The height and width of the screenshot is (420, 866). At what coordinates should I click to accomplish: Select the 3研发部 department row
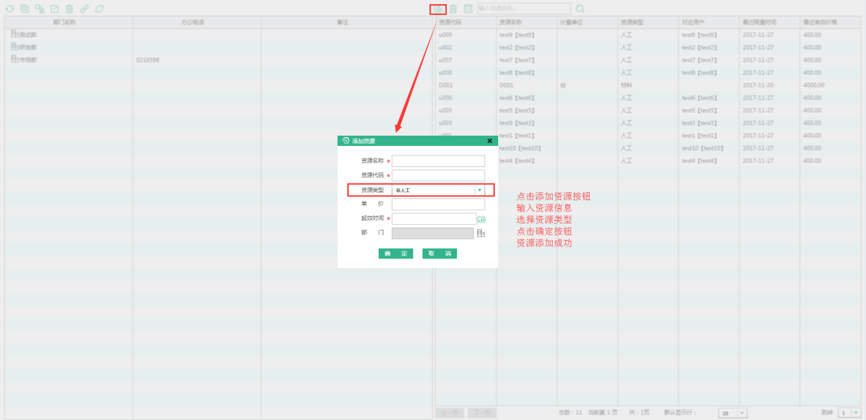coord(27,47)
